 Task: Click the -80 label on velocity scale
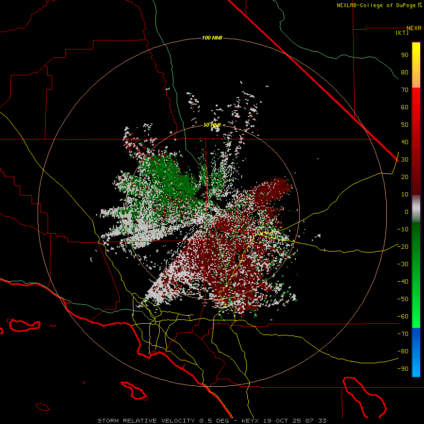[x=403, y=351]
